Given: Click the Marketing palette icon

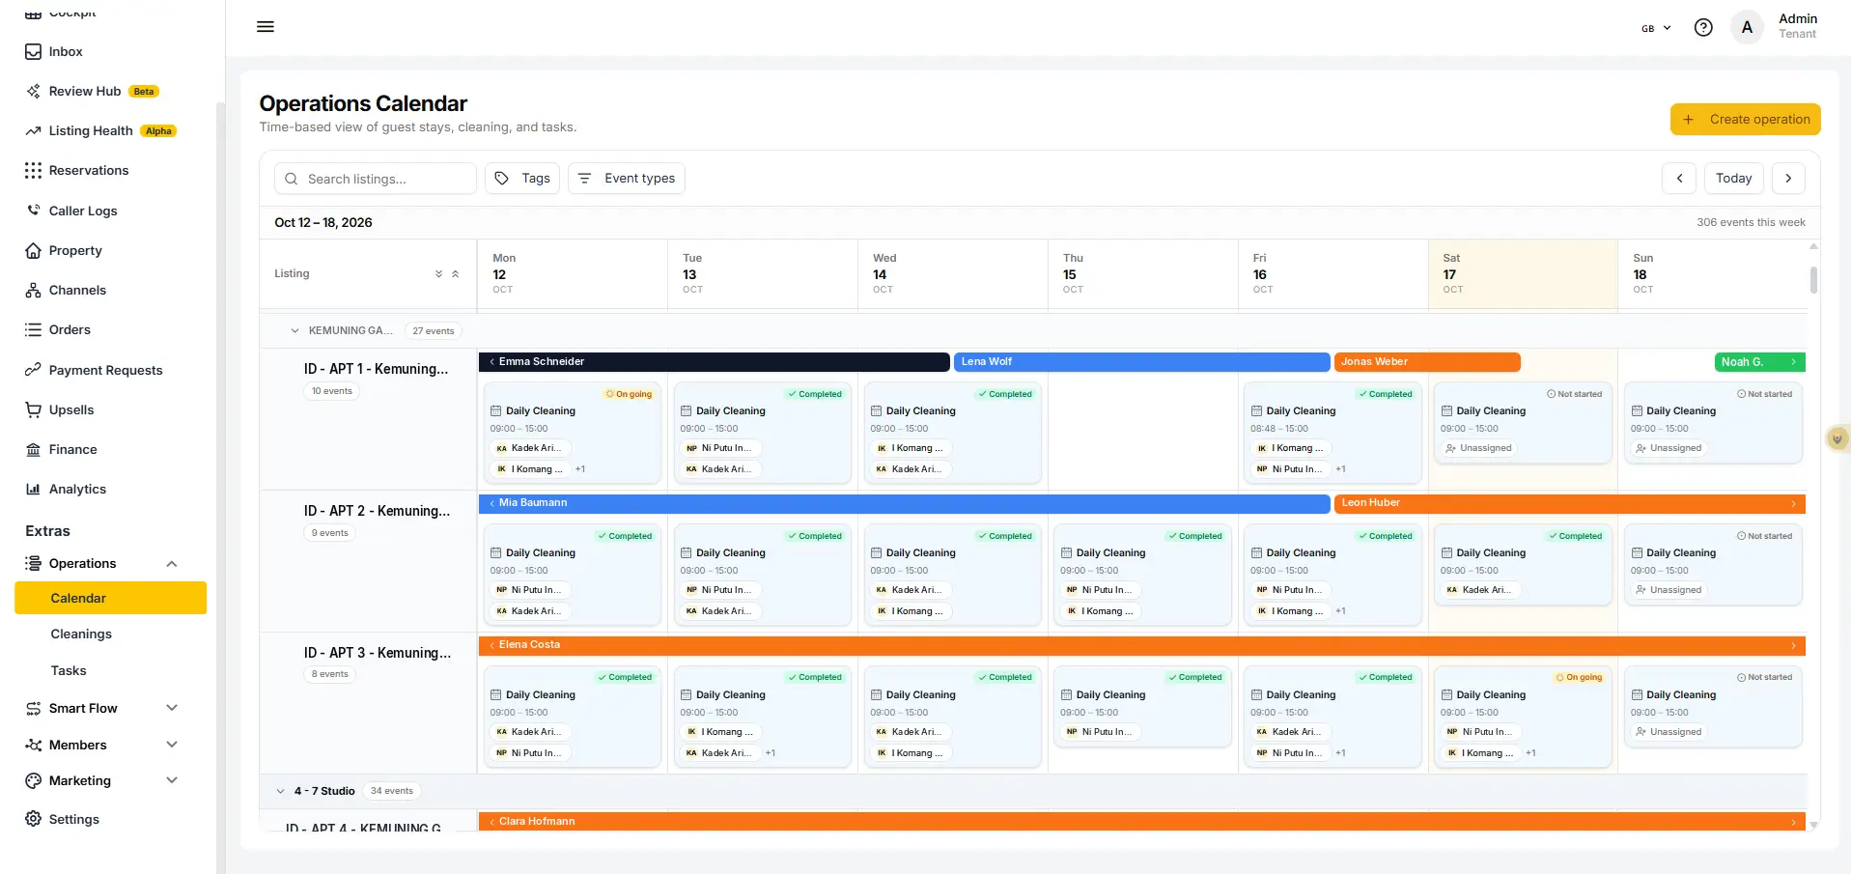Looking at the screenshot, I should [33, 780].
